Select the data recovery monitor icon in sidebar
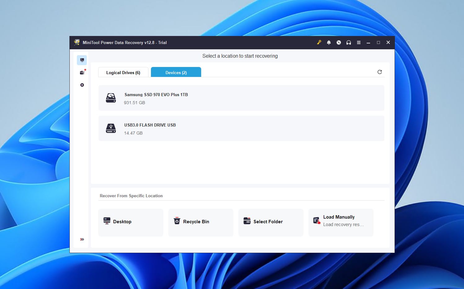The image size is (464, 289). click(82, 60)
